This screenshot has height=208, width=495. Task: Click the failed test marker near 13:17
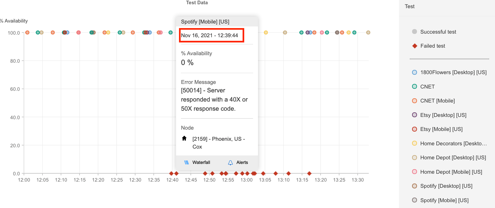click(x=309, y=173)
